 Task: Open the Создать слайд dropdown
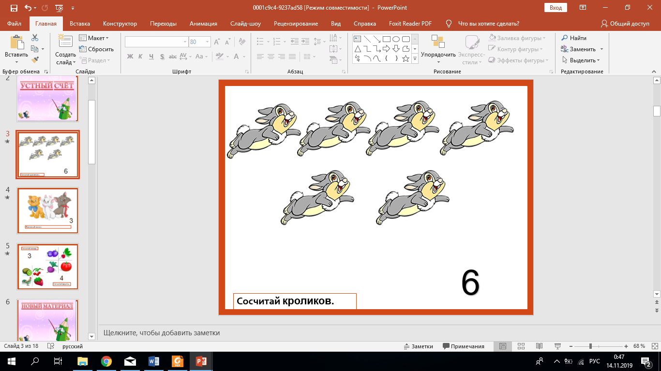(65, 58)
